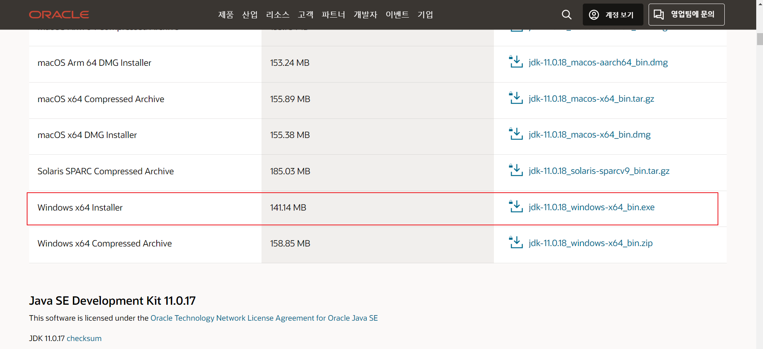The image size is (763, 349).
Task: Download jdk-11.0.18_windows-x64_bin.exe
Action: click(x=592, y=207)
